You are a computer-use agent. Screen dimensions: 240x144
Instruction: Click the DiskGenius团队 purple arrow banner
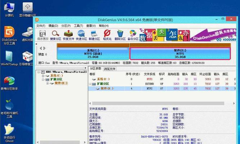[x=213, y=35]
